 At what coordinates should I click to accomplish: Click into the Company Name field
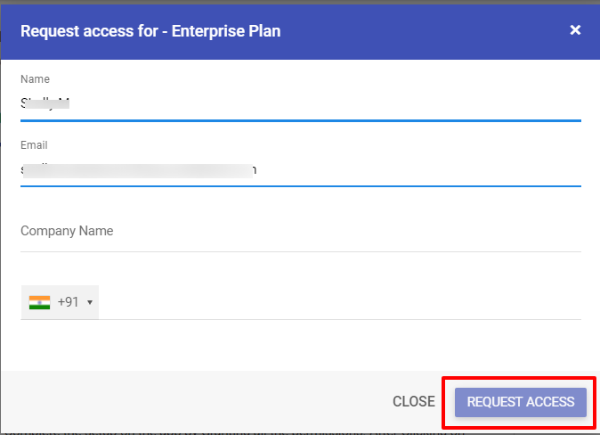tap(301, 231)
